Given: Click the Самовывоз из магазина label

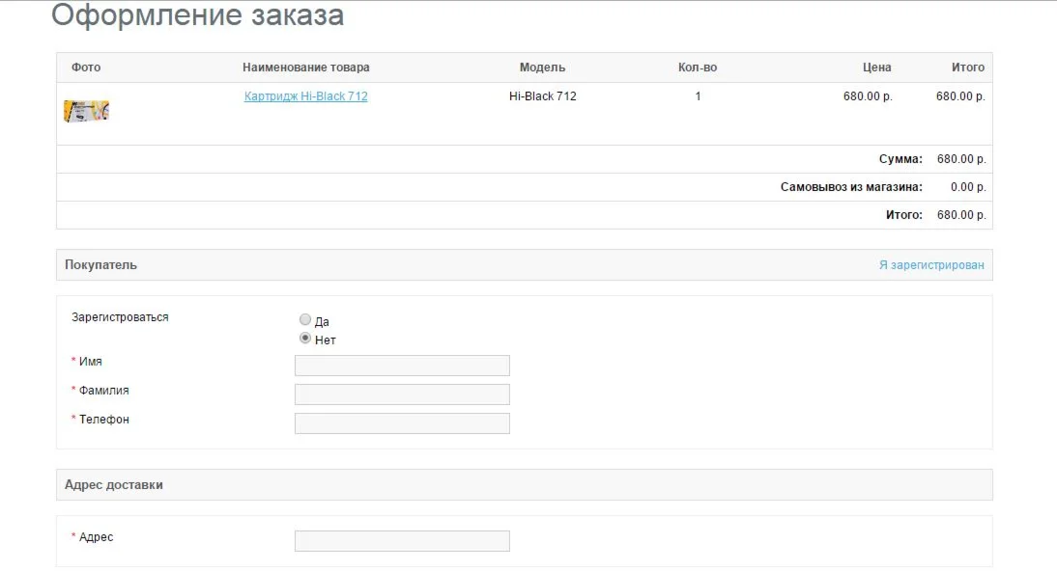Looking at the screenshot, I should [851, 187].
